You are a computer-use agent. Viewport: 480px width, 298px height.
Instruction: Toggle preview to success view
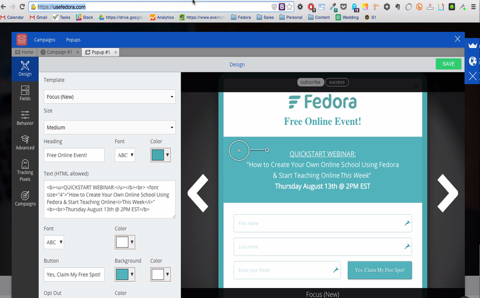(337, 82)
